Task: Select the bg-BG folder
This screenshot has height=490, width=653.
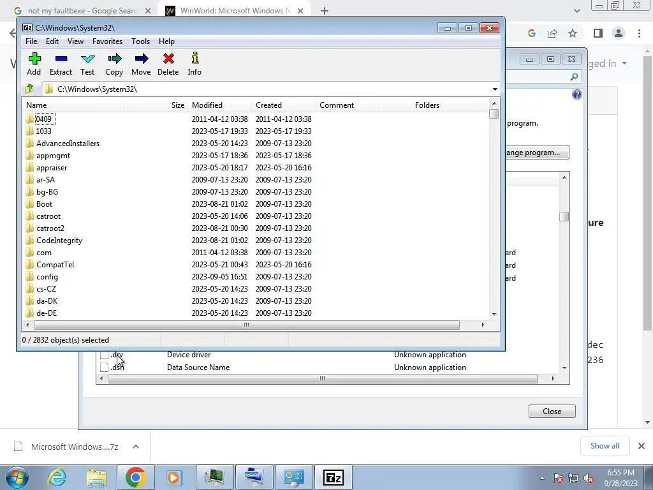Action: (x=47, y=191)
